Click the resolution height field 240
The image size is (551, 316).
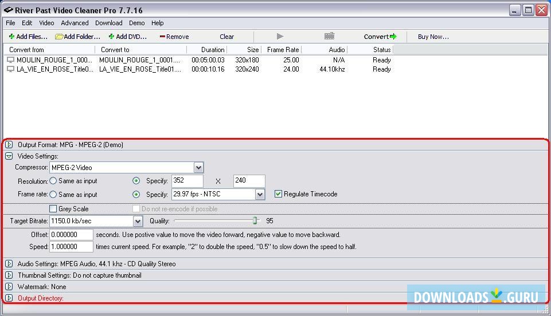tap(249, 181)
